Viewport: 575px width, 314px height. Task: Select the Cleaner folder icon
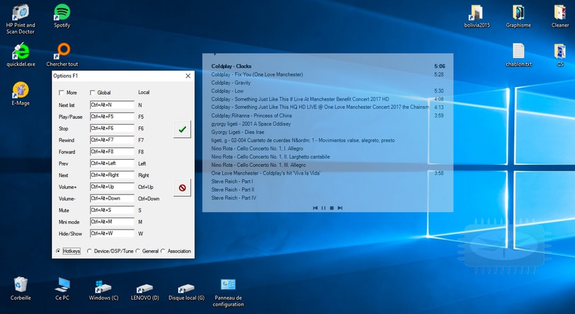point(560,16)
